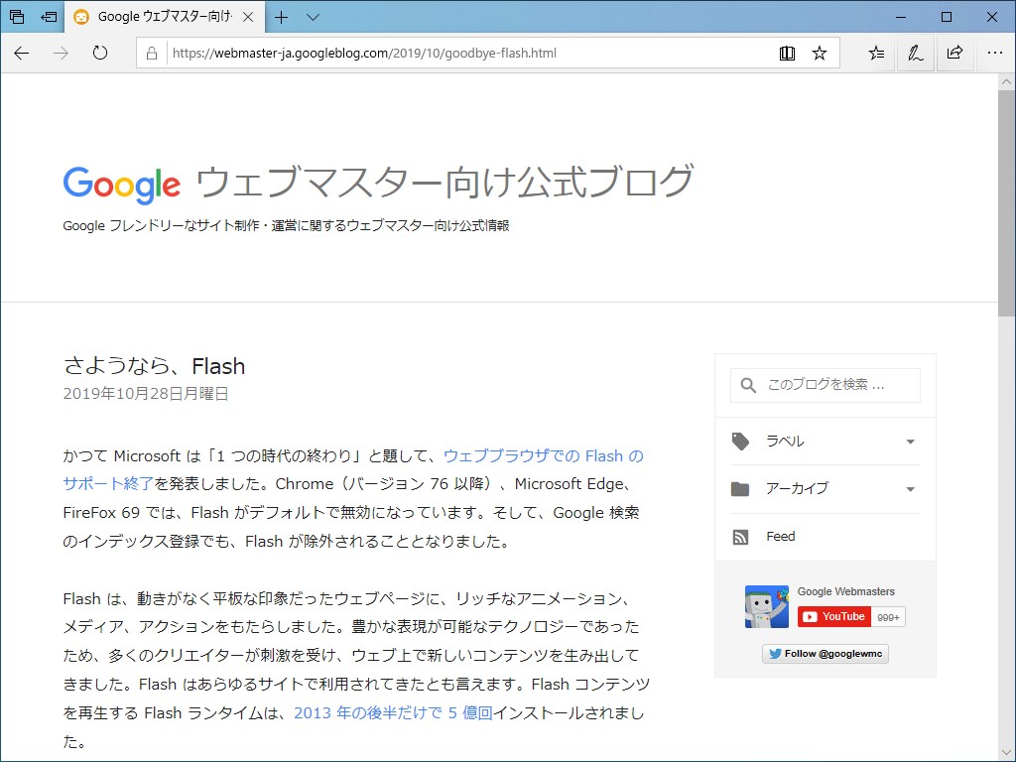Image resolution: width=1016 pixels, height=762 pixels.
Task: Add this page to favorites
Action: [x=820, y=53]
